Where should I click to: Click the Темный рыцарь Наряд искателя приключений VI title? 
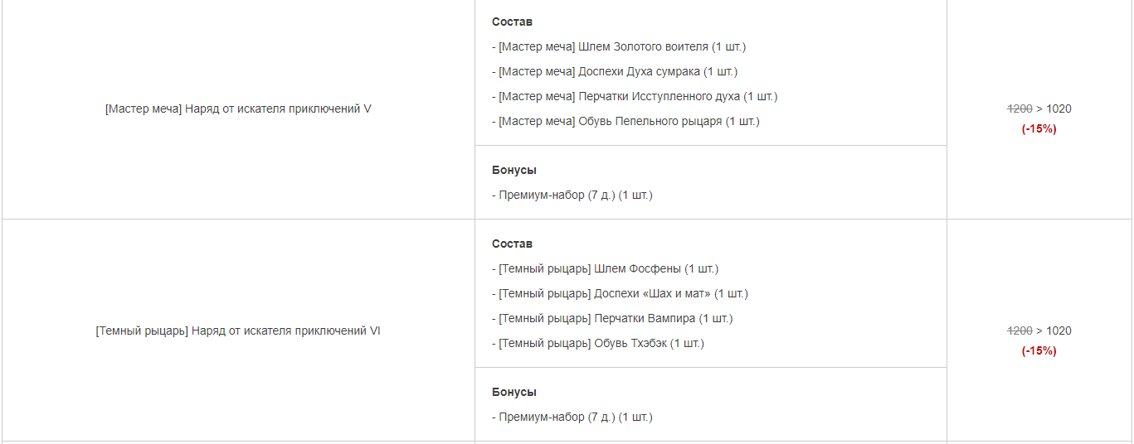coord(238,331)
